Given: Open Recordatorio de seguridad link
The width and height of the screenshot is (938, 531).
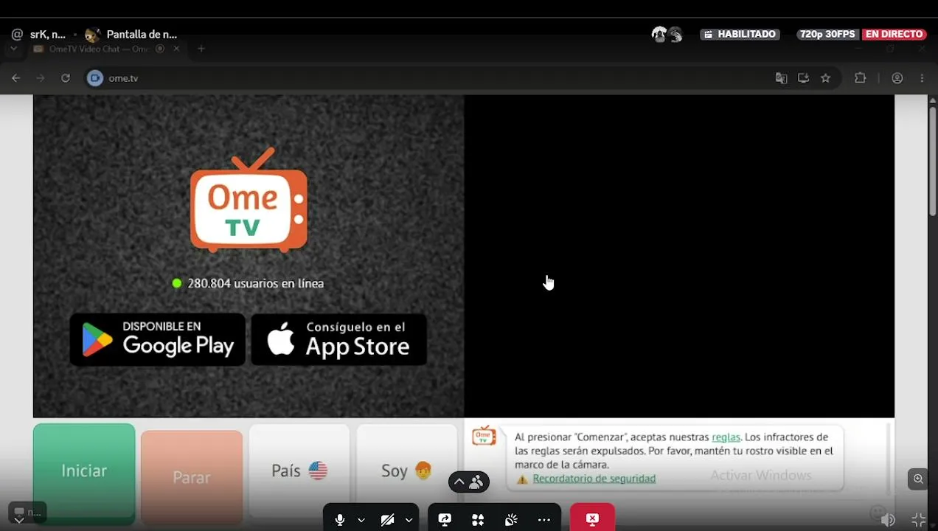Looking at the screenshot, I should [x=594, y=479].
